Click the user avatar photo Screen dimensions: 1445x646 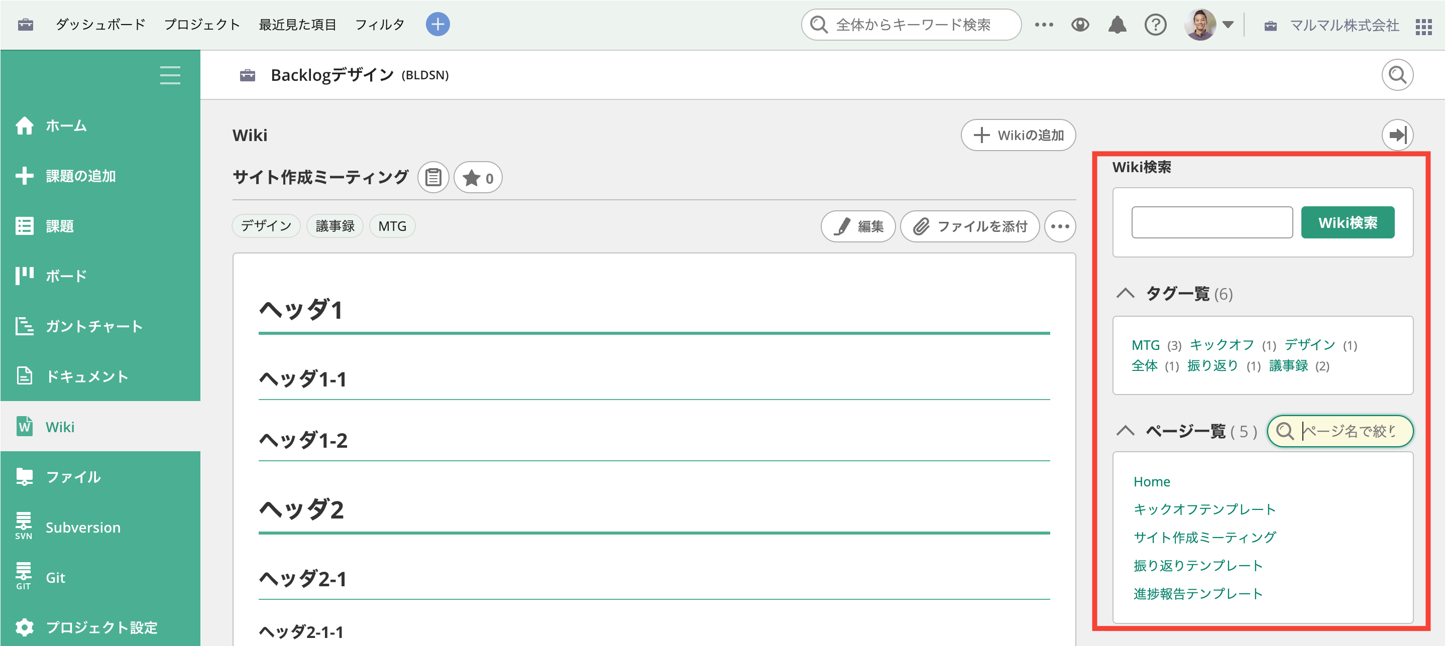click(x=1199, y=25)
